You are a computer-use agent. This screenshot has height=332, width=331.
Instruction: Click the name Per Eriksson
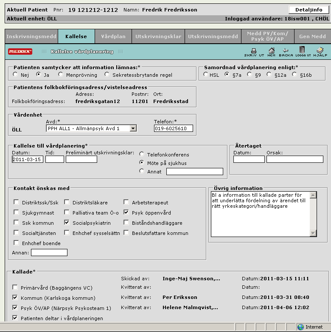(180, 297)
